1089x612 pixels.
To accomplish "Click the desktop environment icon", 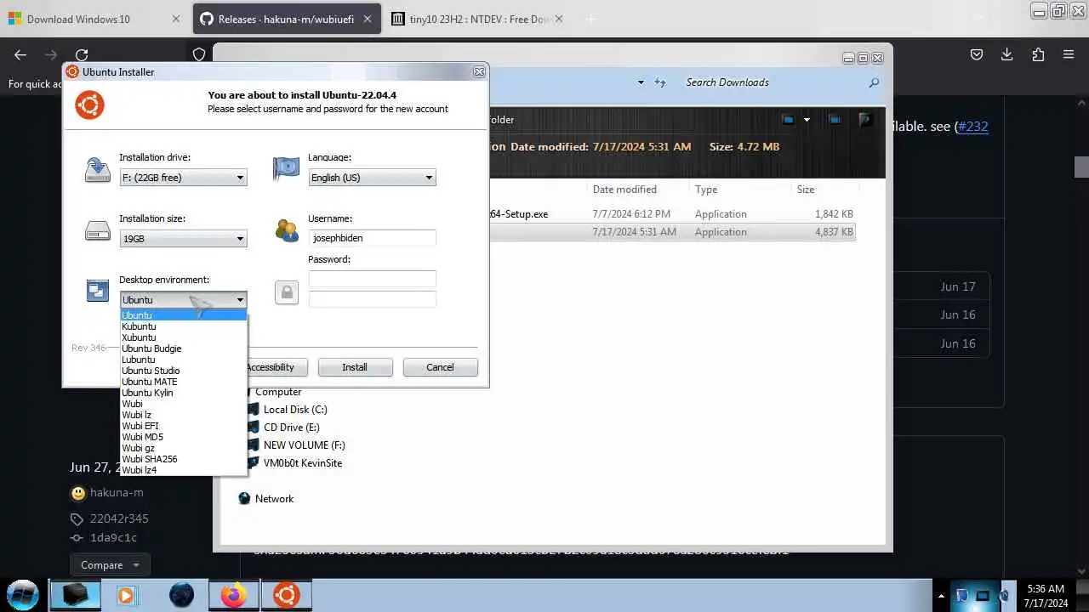I will click(97, 291).
